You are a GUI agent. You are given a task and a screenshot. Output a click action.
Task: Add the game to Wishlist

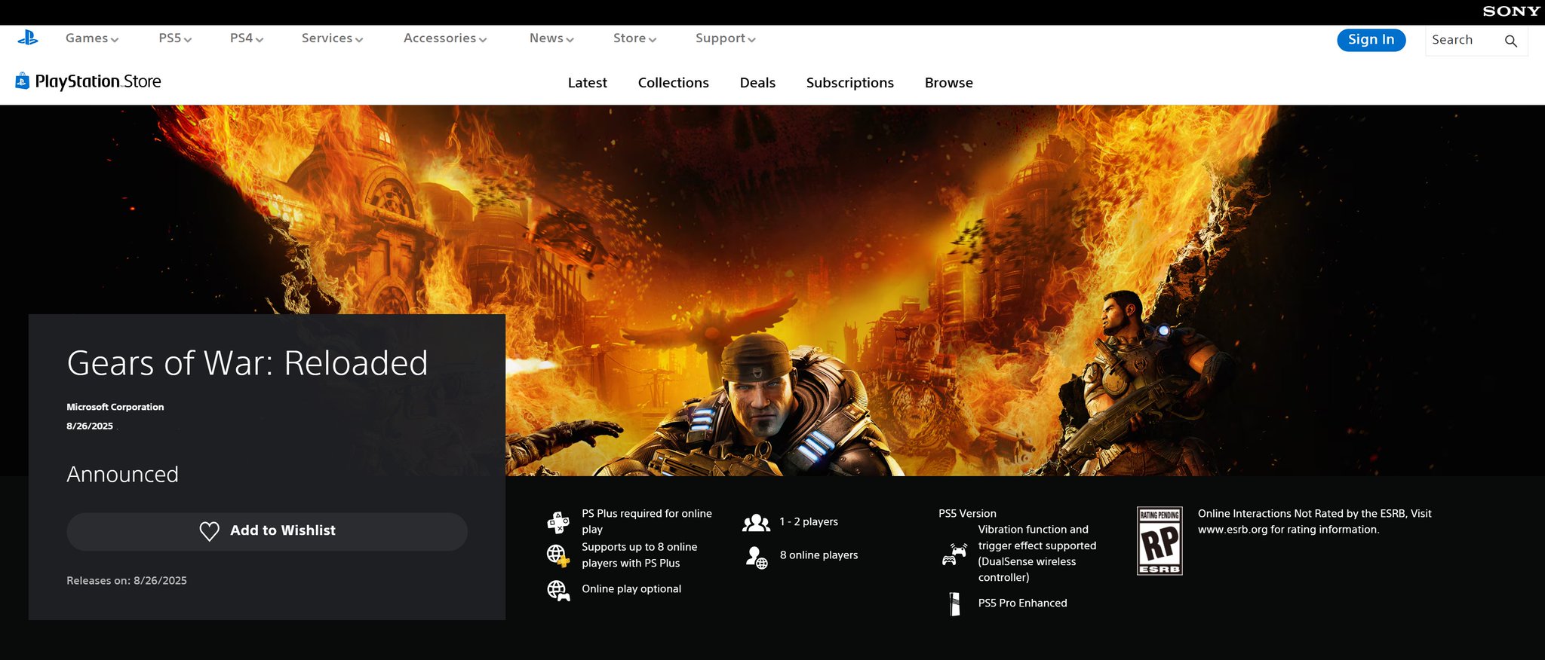click(267, 532)
